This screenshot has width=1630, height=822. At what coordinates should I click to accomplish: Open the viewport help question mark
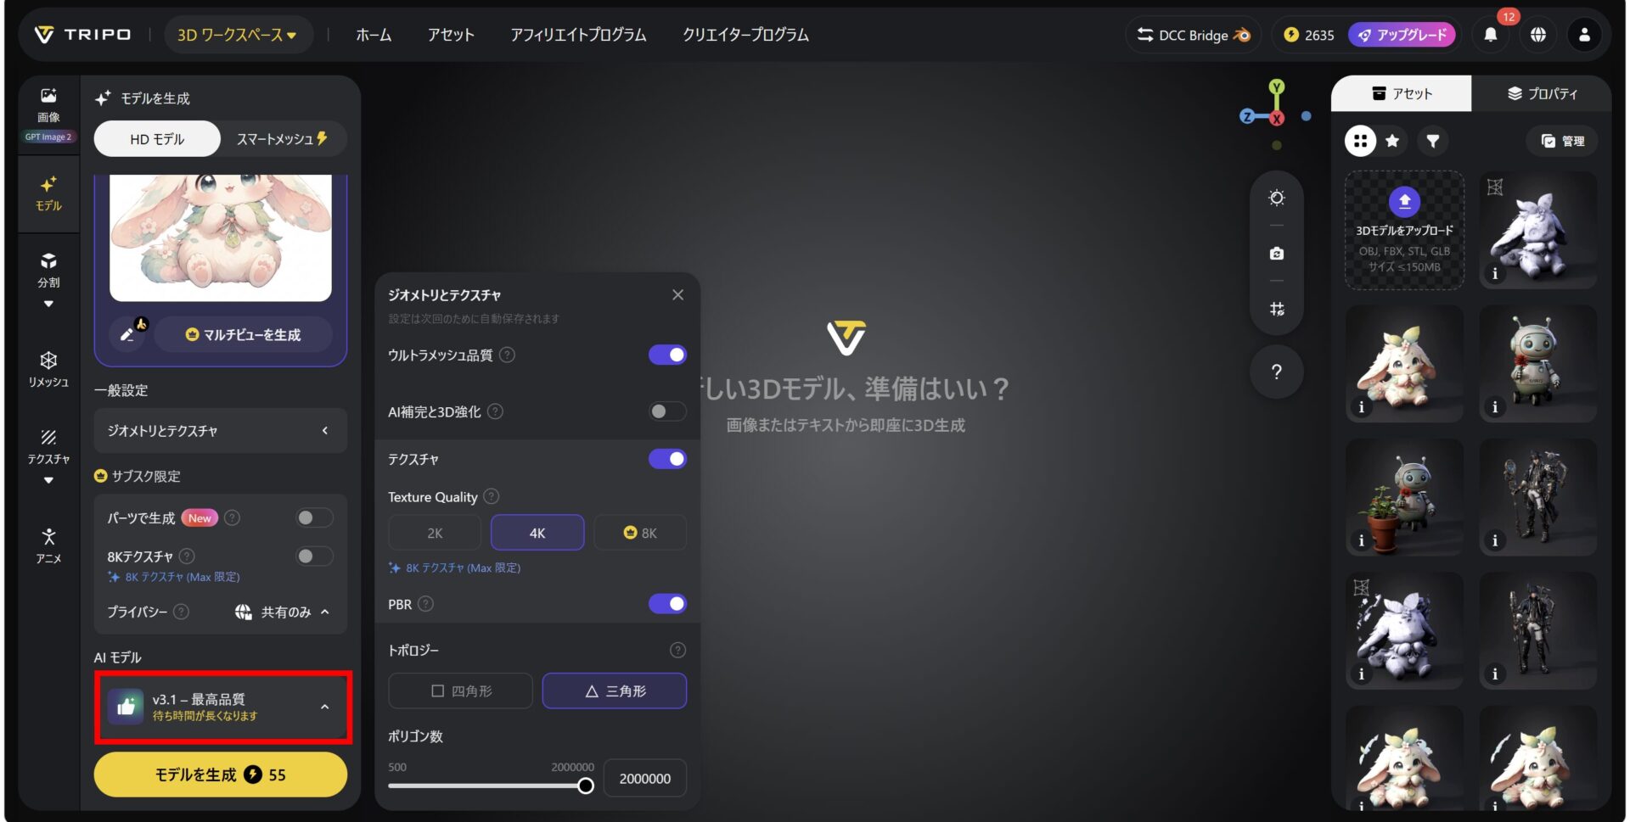click(1277, 372)
